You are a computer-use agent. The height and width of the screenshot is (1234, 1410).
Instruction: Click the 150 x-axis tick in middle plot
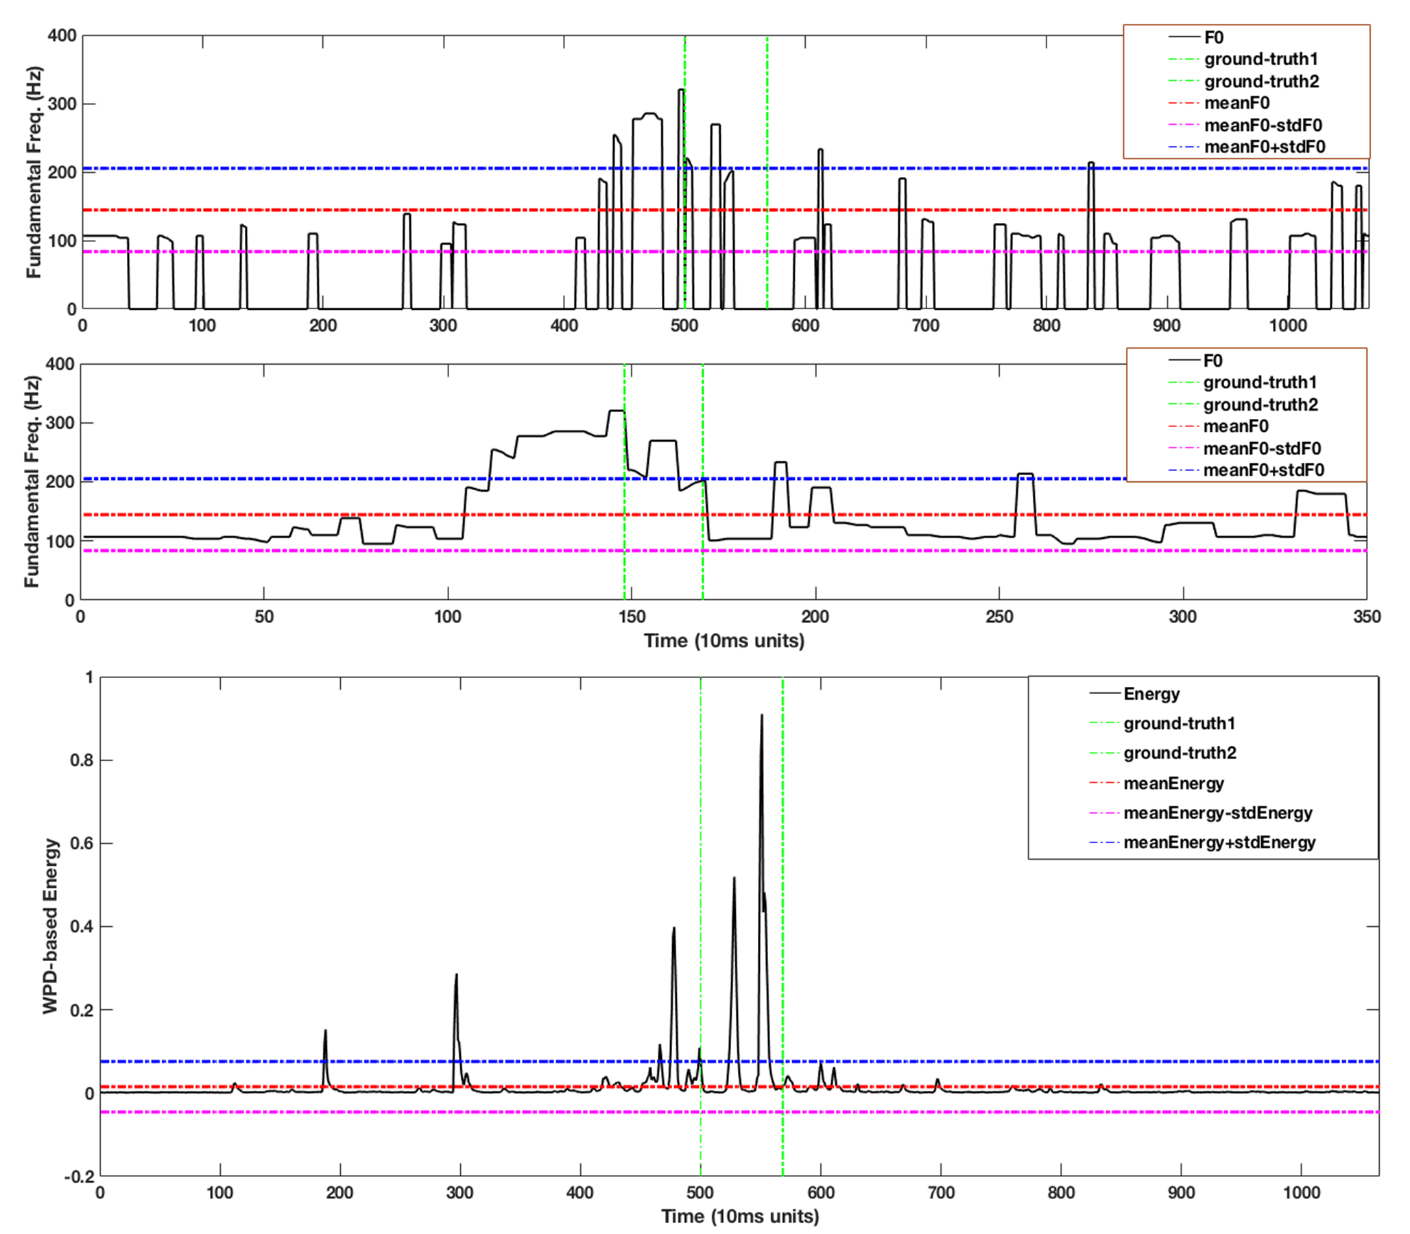pos(632,616)
